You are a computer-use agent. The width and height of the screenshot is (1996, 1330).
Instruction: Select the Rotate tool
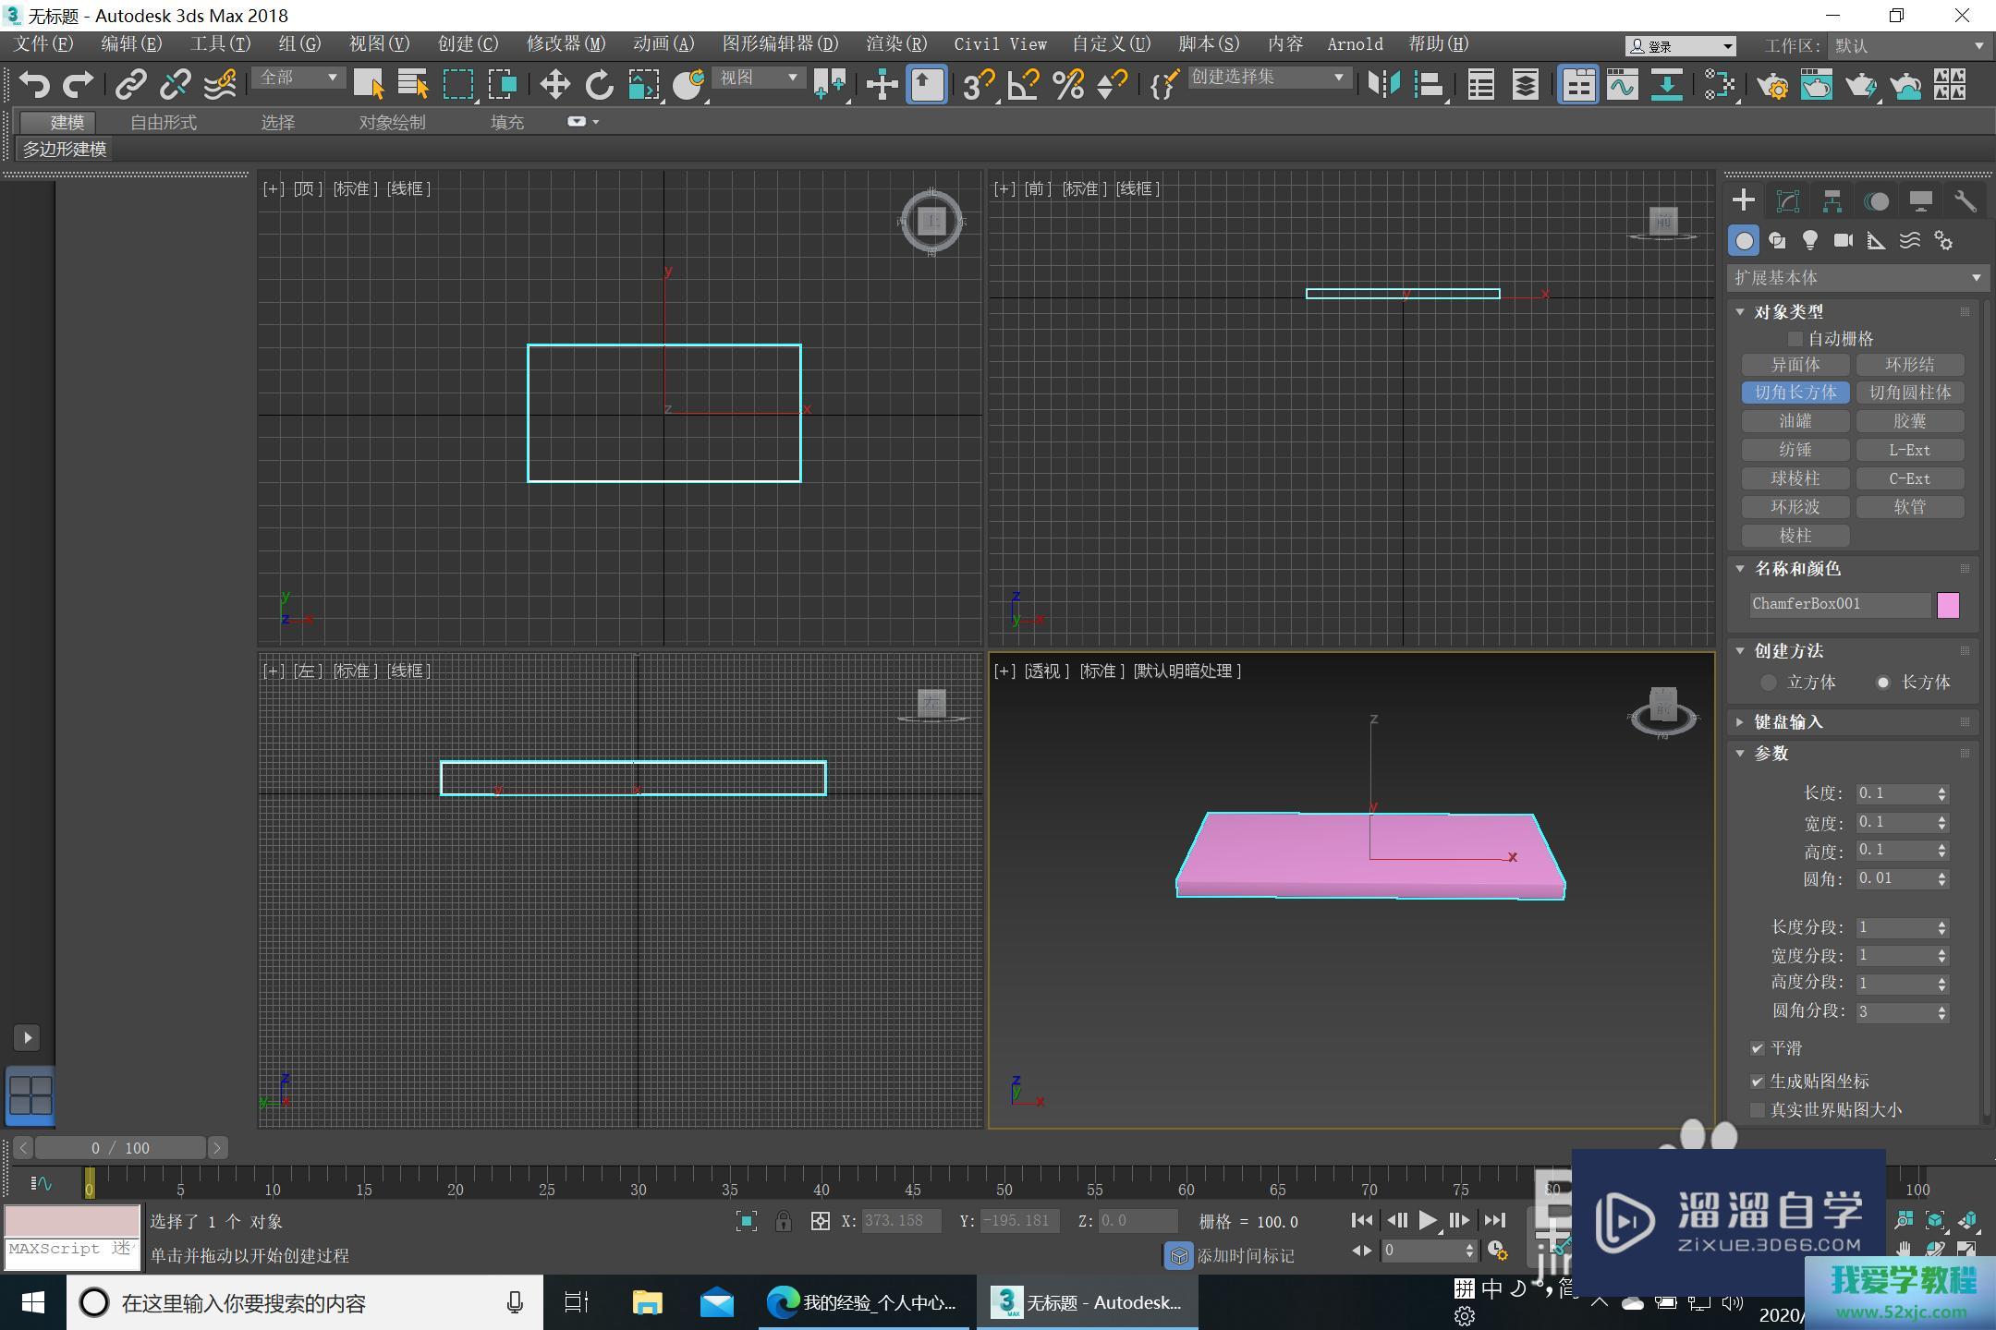(599, 85)
